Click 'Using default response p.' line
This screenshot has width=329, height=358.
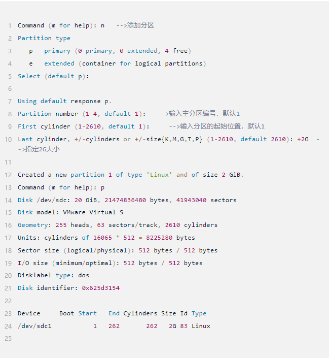coord(65,101)
